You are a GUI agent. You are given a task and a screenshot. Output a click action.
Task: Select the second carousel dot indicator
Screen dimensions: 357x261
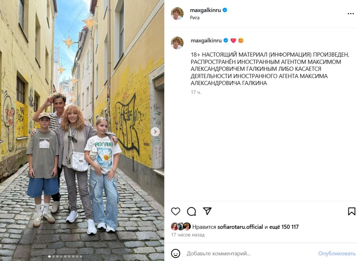coord(53,257)
